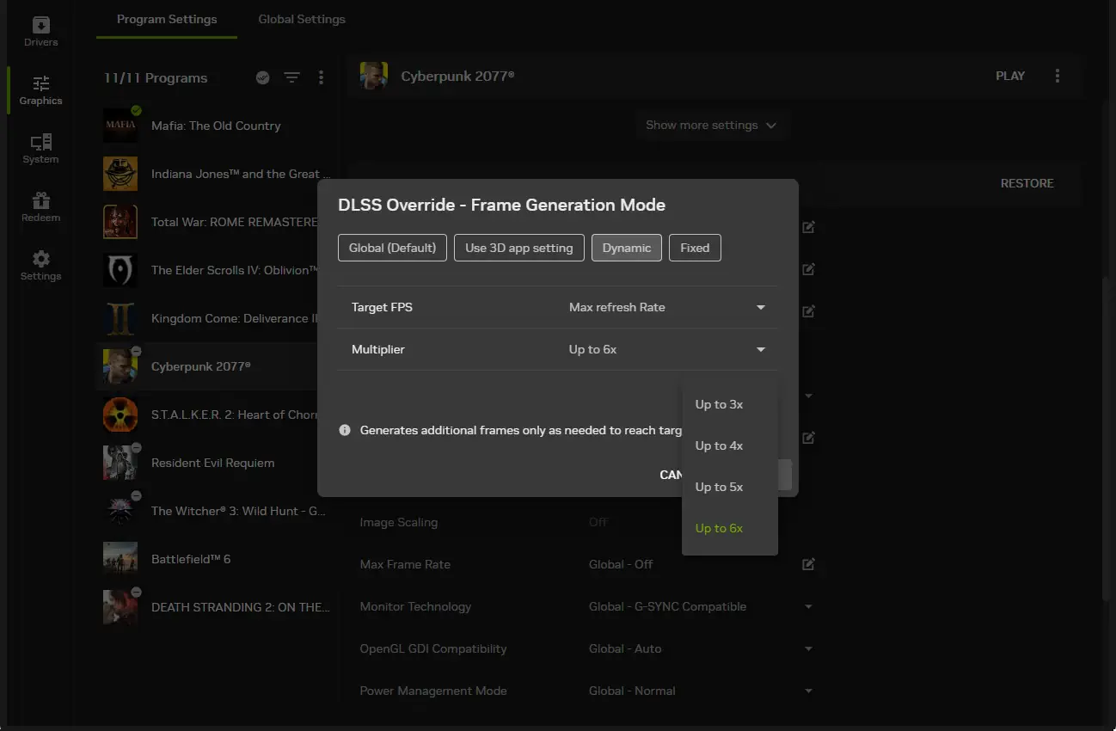
Task: Click the double-checkmark badge icon beside the filter
Action: click(x=263, y=77)
